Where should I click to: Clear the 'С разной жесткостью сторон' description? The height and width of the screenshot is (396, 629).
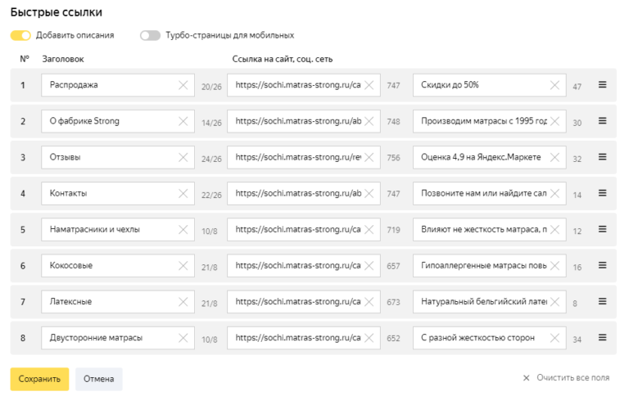(x=554, y=338)
